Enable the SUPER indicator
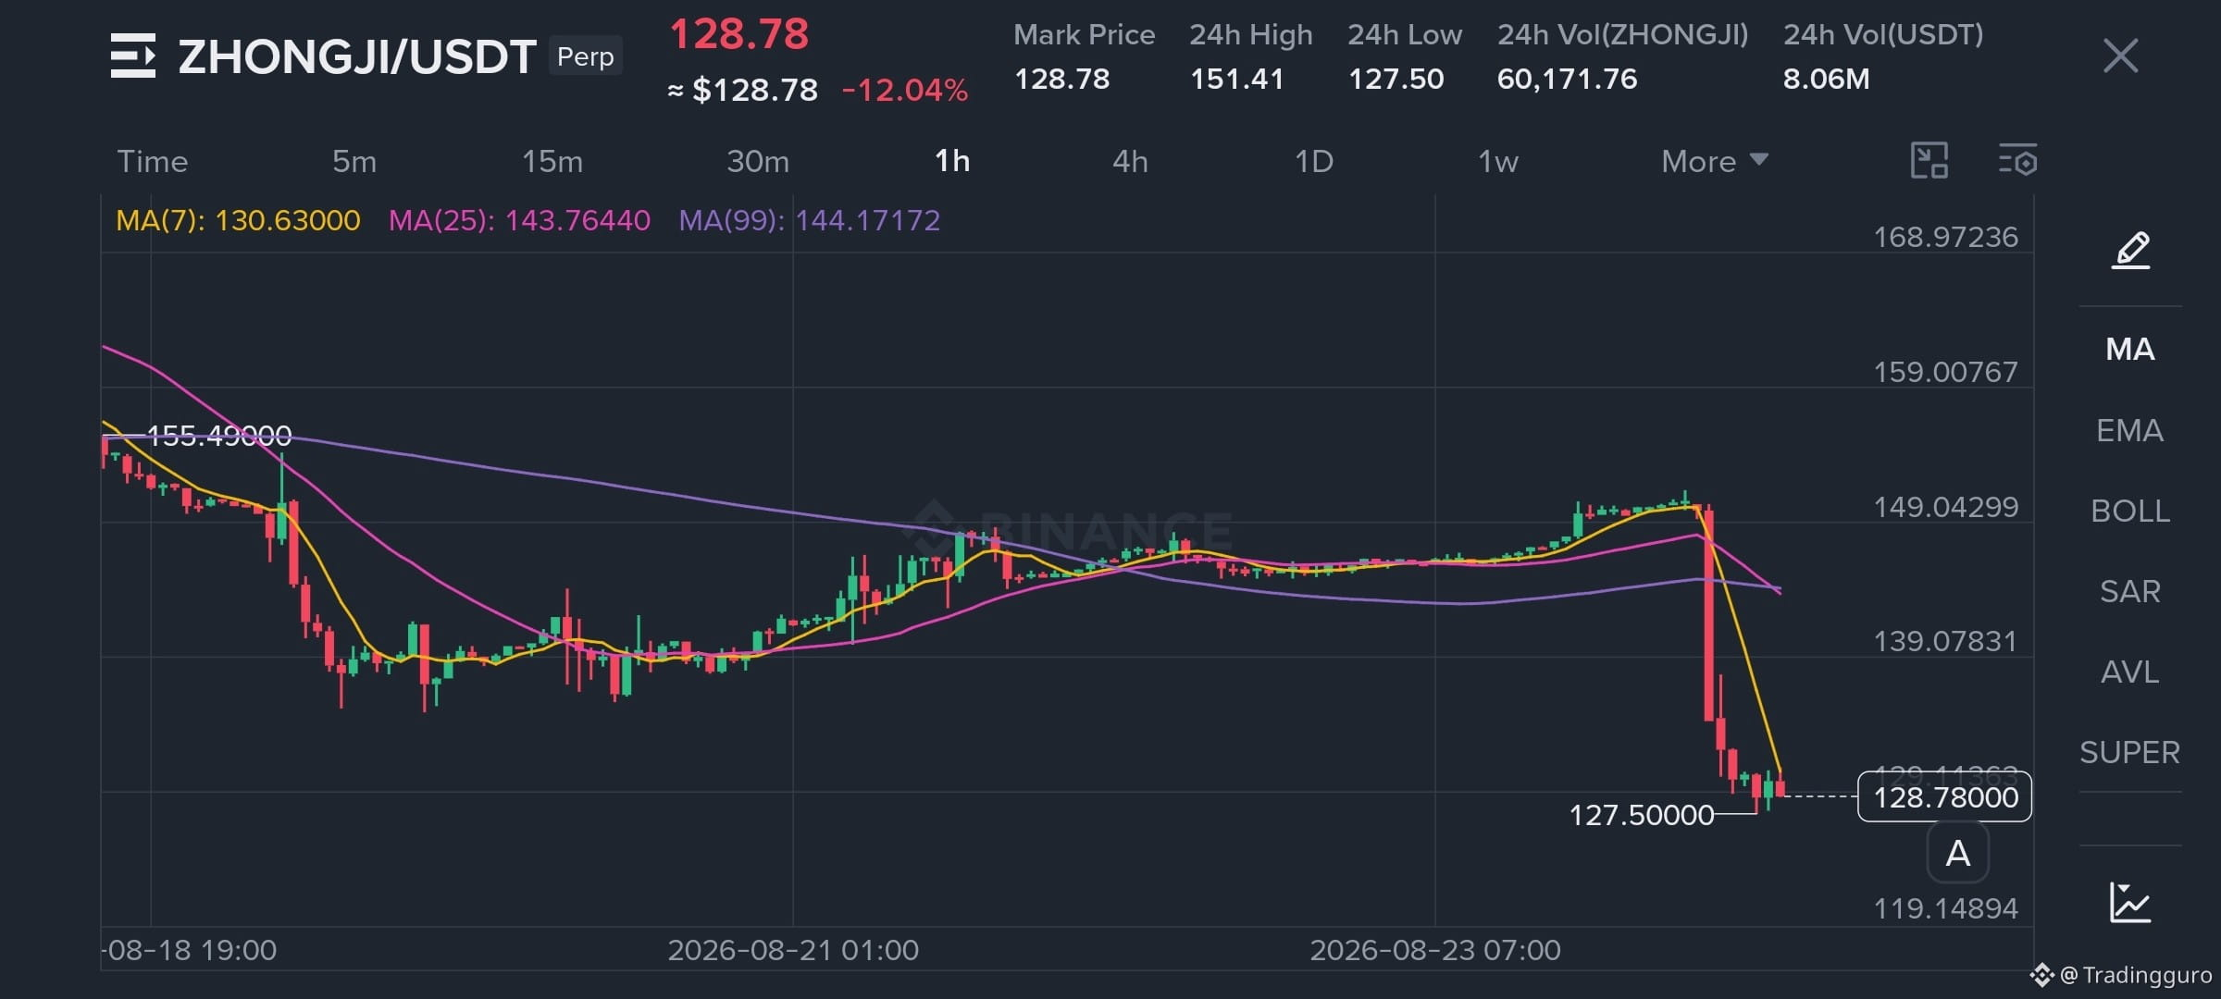The width and height of the screenshot is (2221, 999). pyautogui.click(x=2130, y=752)
